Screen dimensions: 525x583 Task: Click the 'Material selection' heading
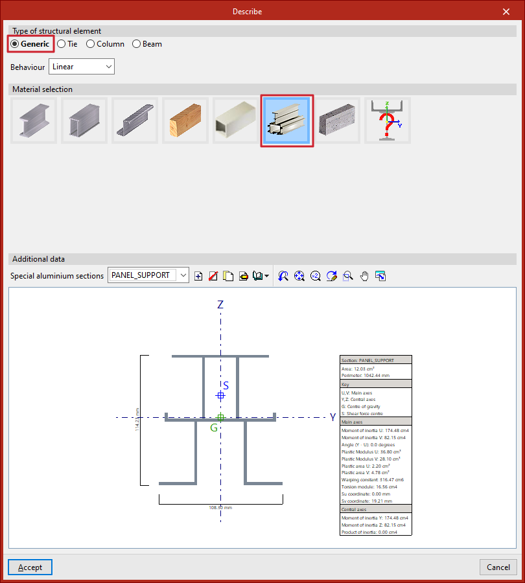pos(42,89)
